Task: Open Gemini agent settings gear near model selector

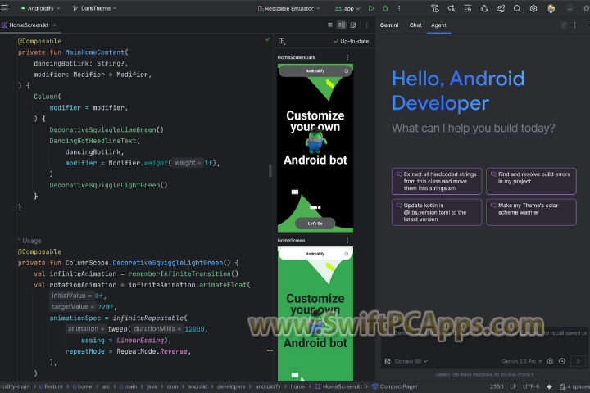Action: [550, 361]
